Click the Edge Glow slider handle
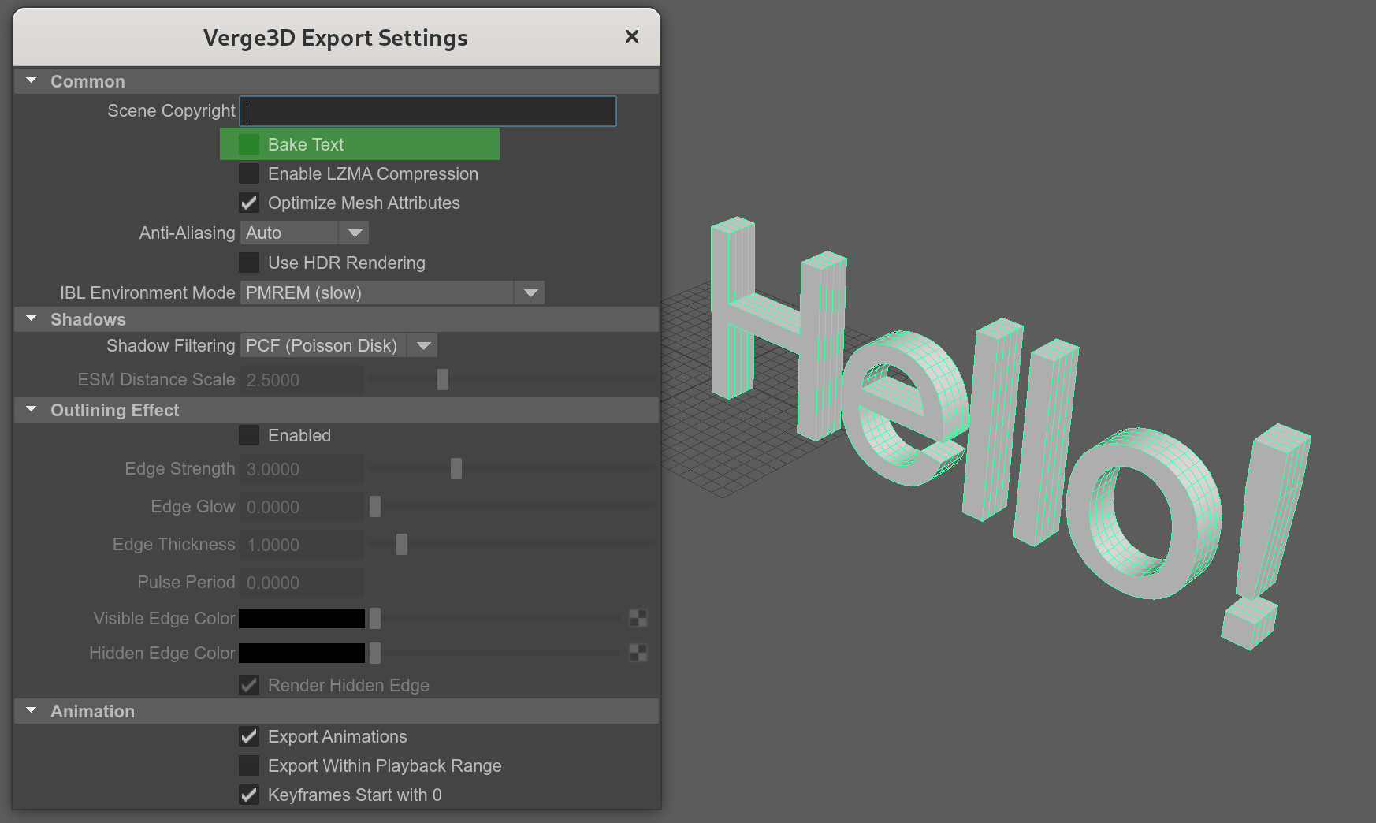This screenshot has height=823, width=1376. coord(375,506)
